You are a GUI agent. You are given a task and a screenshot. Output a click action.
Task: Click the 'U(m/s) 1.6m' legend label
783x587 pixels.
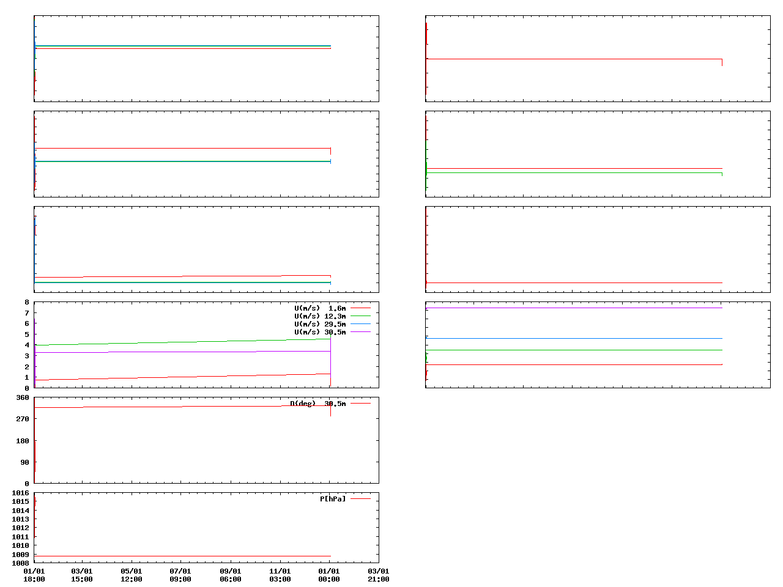[x=320, y=308]
